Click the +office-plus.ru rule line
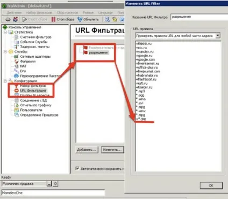 pyautogui.click(x=147, y=67)
